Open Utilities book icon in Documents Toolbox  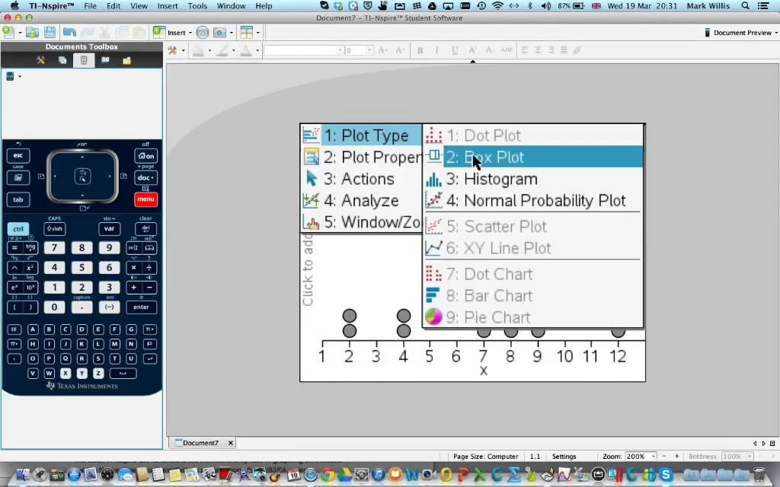click(105, 60)
